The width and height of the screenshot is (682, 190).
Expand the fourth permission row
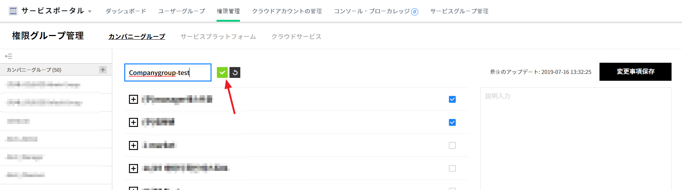133,168
